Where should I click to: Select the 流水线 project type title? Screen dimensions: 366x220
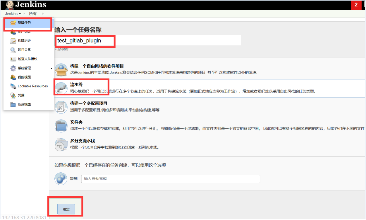coord(76,85)
